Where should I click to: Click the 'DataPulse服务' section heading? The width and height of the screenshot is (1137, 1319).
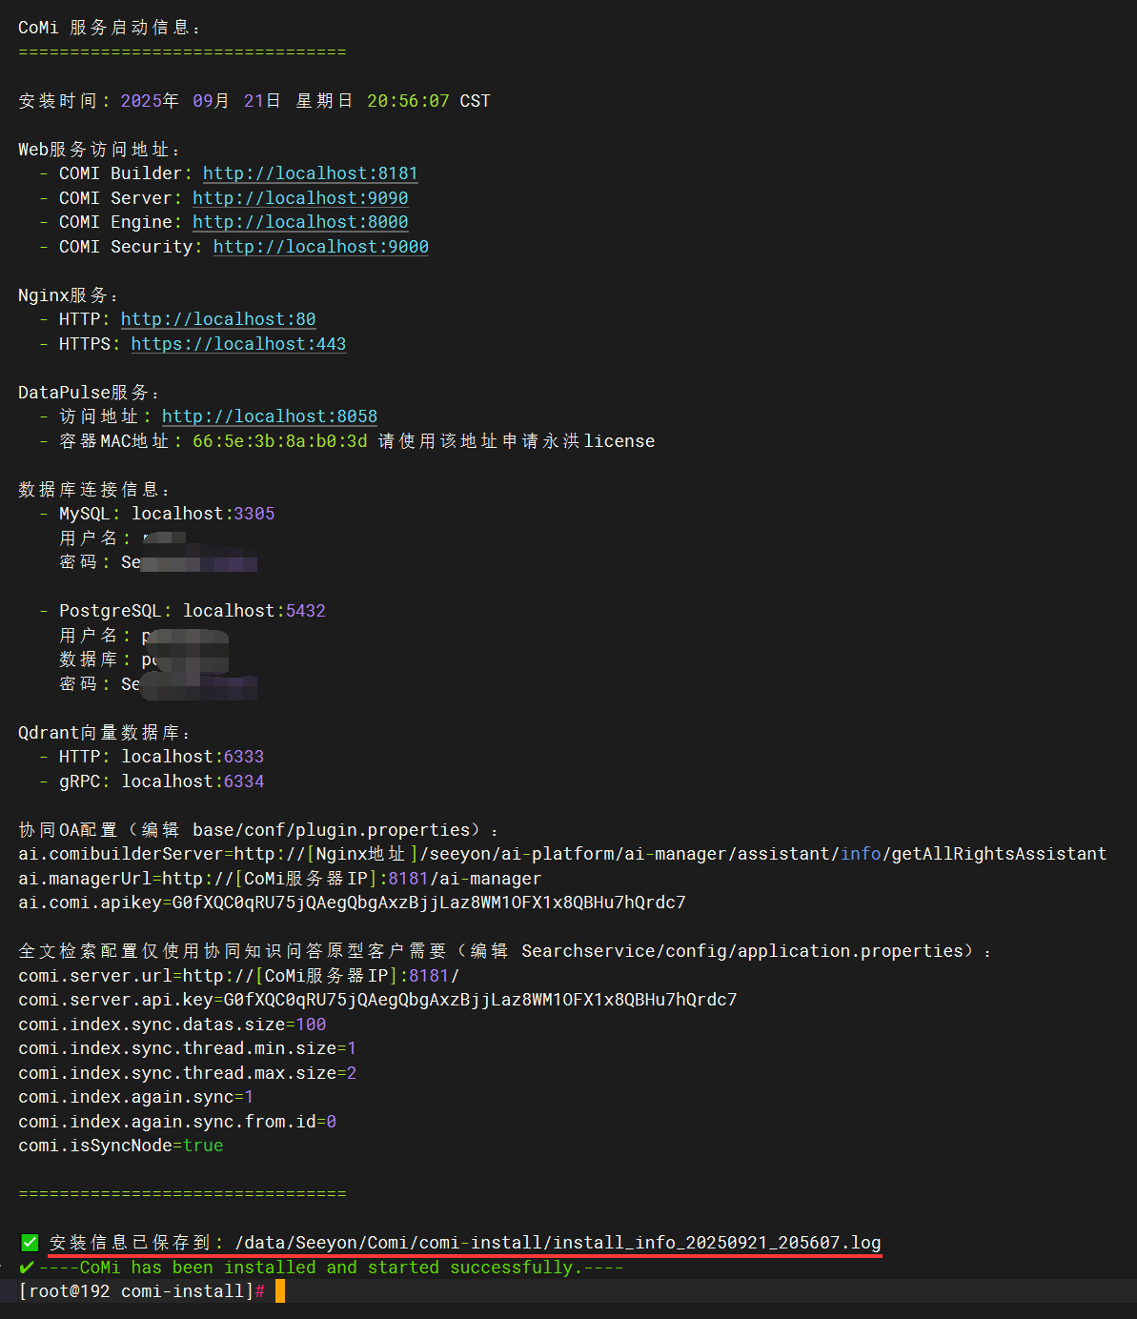(x=89, y=393)
